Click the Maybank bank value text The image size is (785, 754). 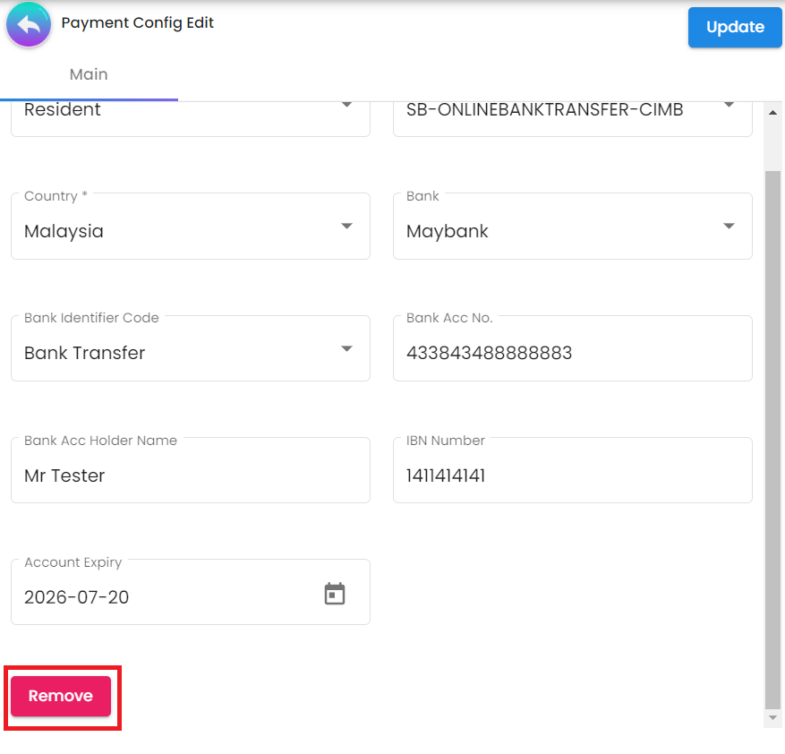point(448,231)
